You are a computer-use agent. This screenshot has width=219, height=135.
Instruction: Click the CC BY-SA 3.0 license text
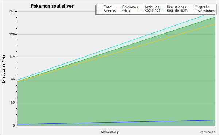coord(208,132)
